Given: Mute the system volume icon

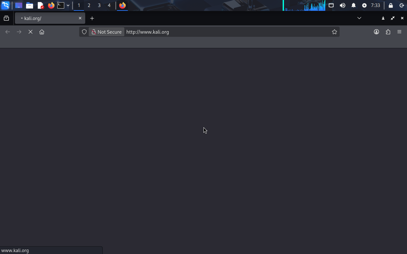Looking at the screenshot, I should coord(342,5).
